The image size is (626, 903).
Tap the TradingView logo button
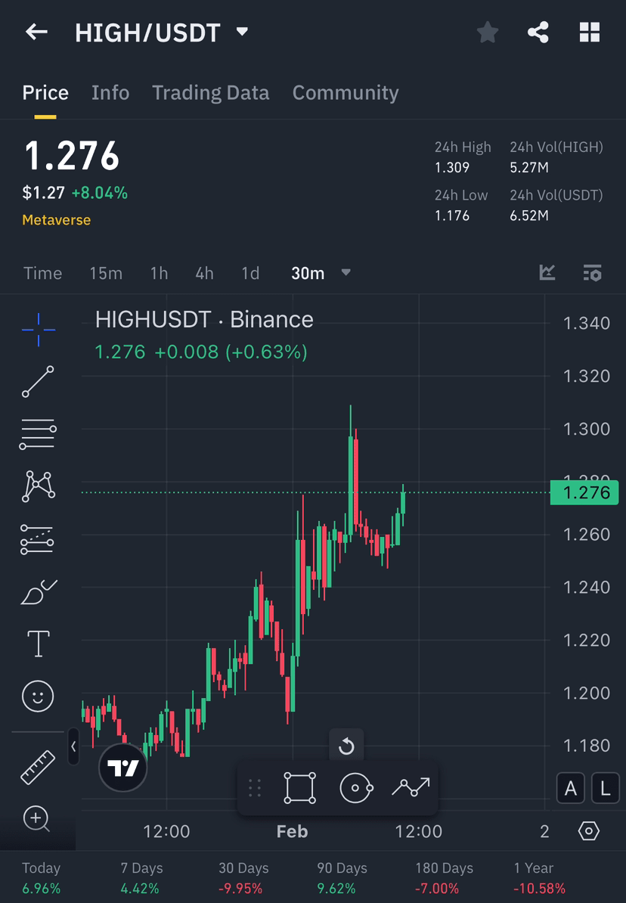(x=123, y=768)
